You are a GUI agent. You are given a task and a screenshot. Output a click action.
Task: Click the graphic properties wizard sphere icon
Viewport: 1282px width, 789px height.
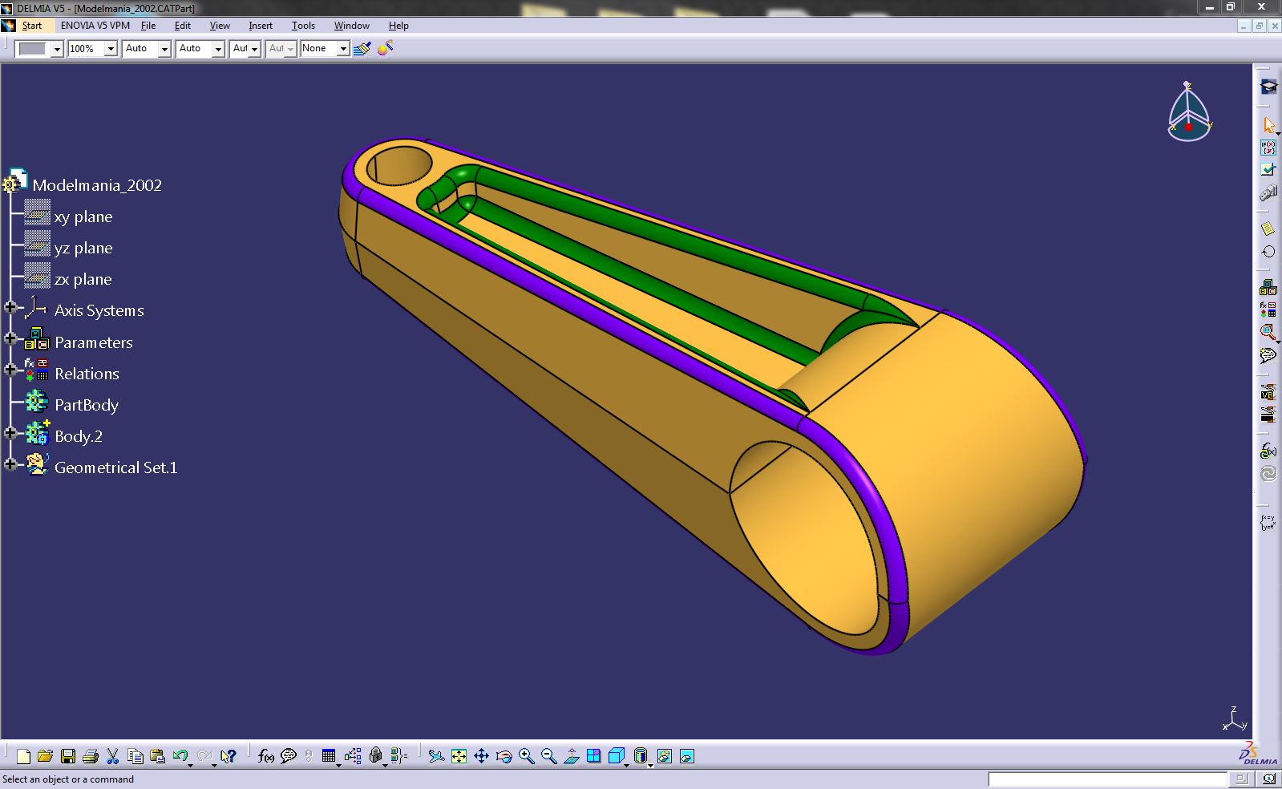[385, 48]
